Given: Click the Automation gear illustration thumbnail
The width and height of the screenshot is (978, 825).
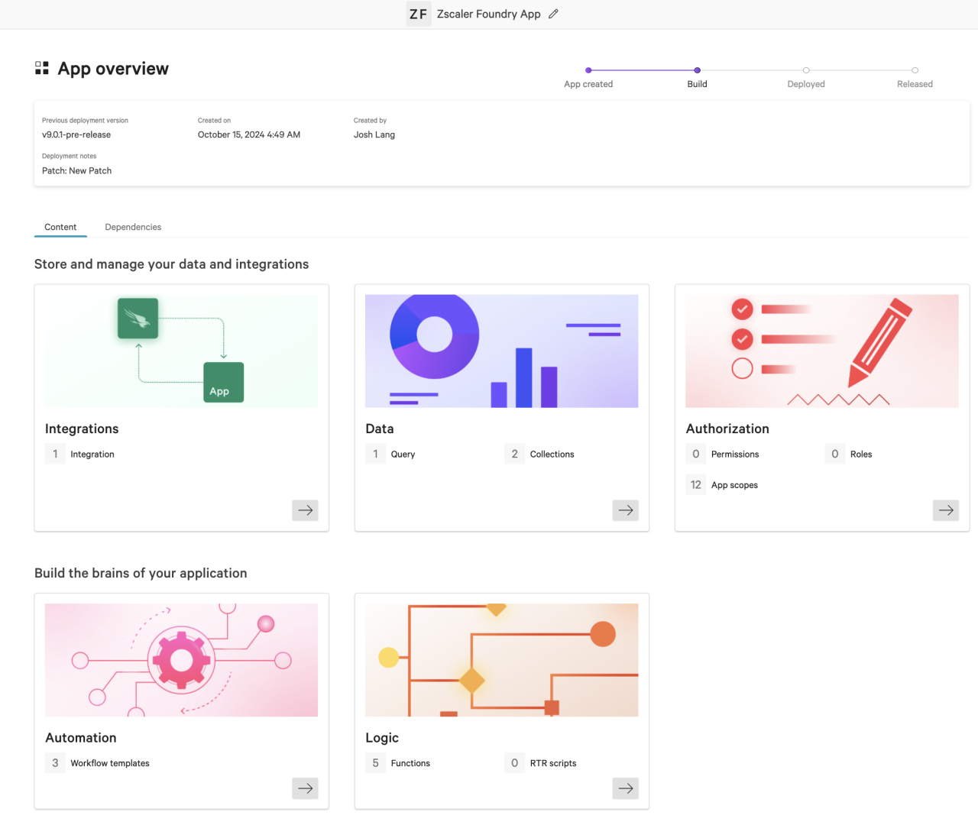Looking at the screenshot, I should pos(181,660).
